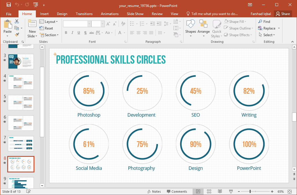Click the Bullets list icon
Screen dimensions: 297x195
tap(132, 24)
